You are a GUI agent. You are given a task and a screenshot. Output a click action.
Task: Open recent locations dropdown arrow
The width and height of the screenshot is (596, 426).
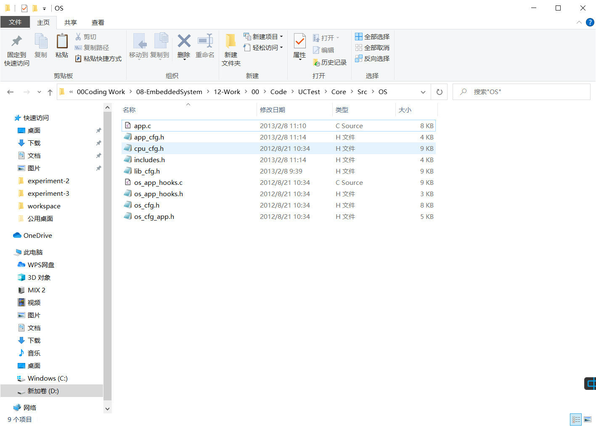(x=39, y=92)
